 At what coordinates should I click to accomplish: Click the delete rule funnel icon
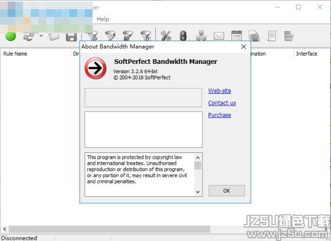[x=127, y=36]
